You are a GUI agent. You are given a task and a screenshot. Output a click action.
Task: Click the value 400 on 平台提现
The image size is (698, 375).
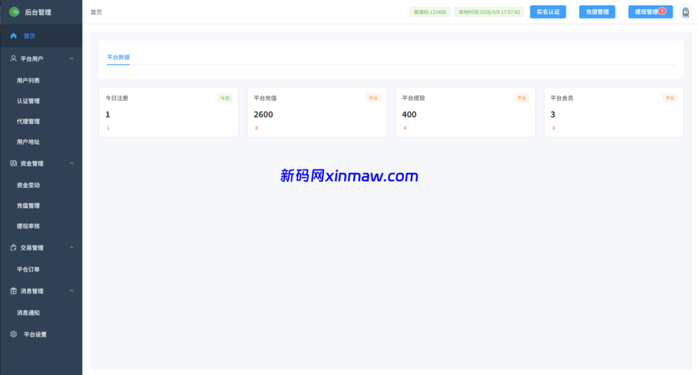tap(409, 114)
